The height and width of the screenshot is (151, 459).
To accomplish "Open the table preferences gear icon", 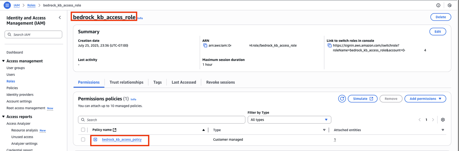I will coord(443,120).
